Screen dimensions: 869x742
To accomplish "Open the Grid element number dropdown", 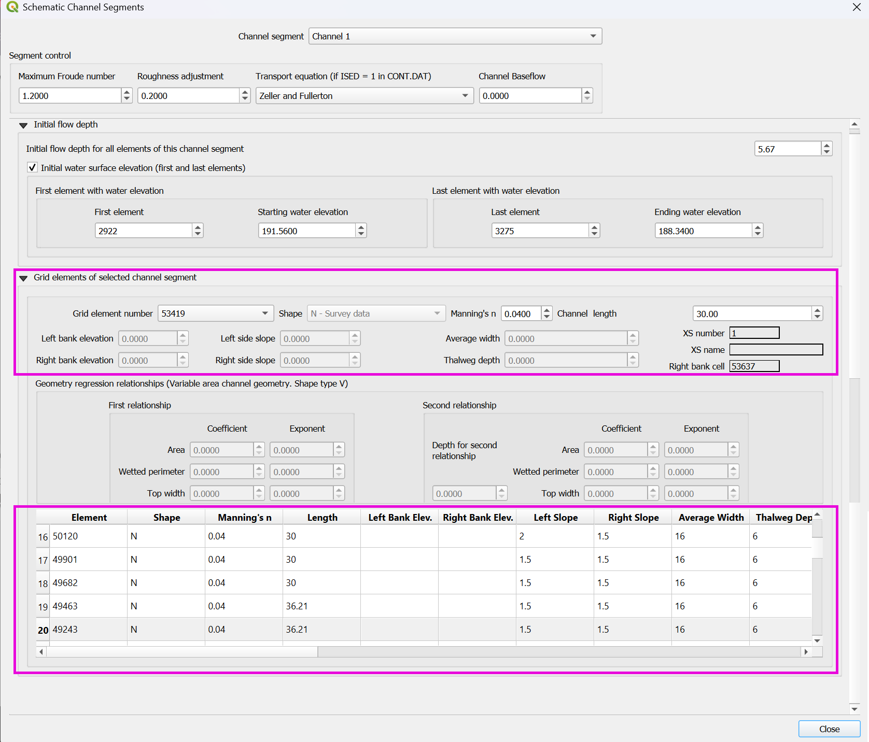I will coord(265,313).
